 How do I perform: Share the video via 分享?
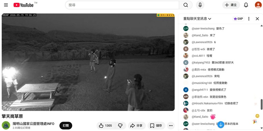pos(137,126)
